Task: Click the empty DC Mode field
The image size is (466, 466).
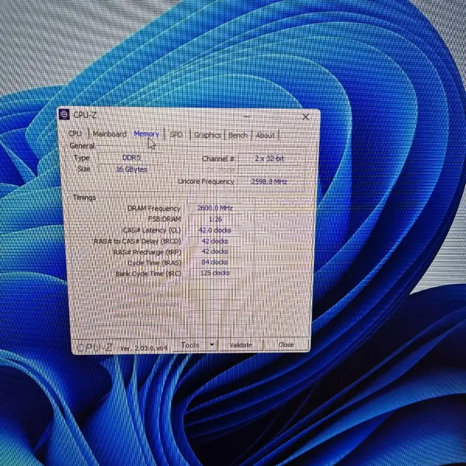Action: coord(271,170)
